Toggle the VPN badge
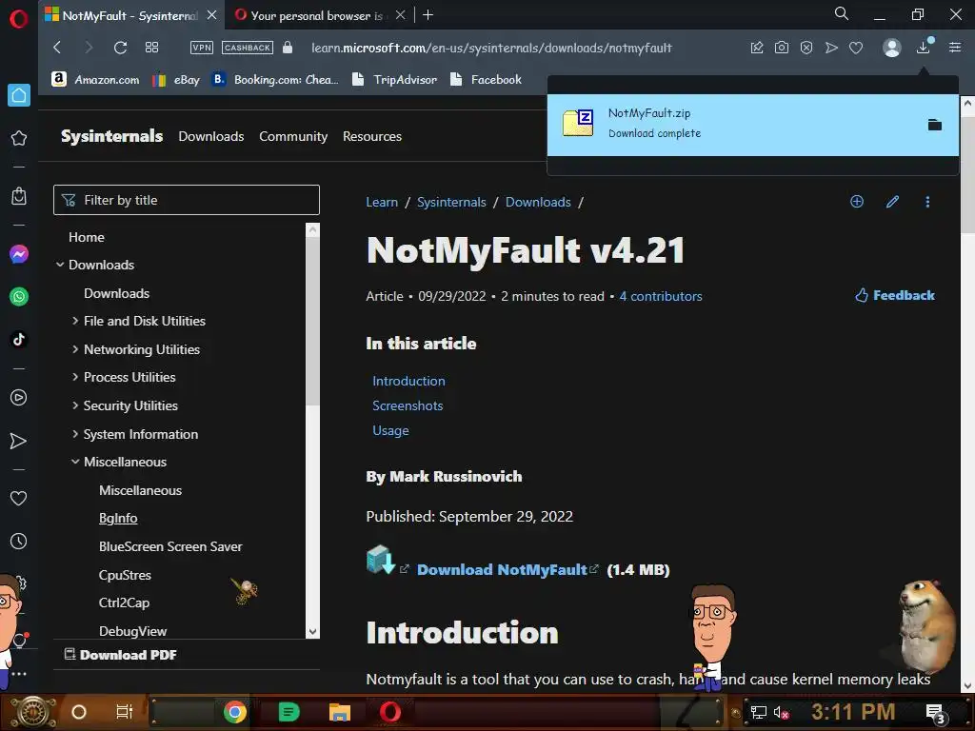The image size is (975, 731). tap(202, 48)
